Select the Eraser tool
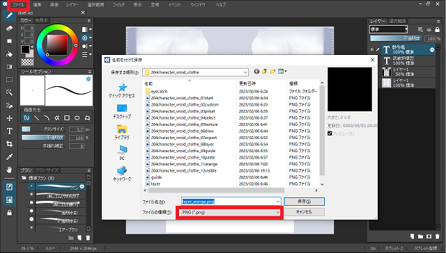 (x=9, y=28)
